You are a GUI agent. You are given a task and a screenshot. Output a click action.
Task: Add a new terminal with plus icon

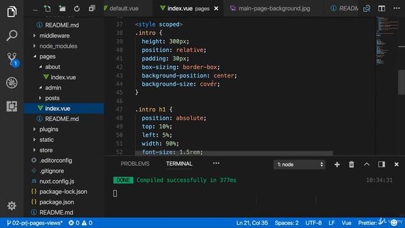coord(337,165)
